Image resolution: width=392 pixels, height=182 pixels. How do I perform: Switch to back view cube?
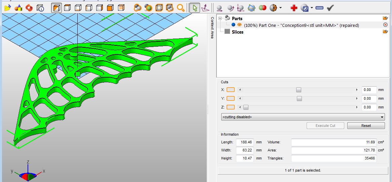click(x=121, y=8)
